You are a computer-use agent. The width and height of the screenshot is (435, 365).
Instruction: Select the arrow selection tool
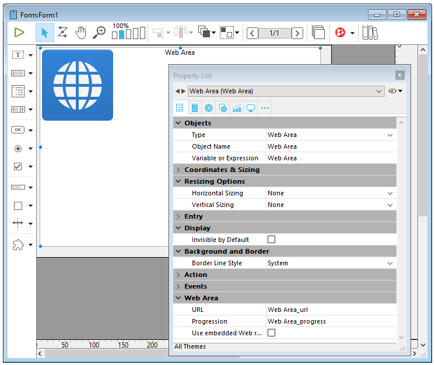click(x=44, y=33)
